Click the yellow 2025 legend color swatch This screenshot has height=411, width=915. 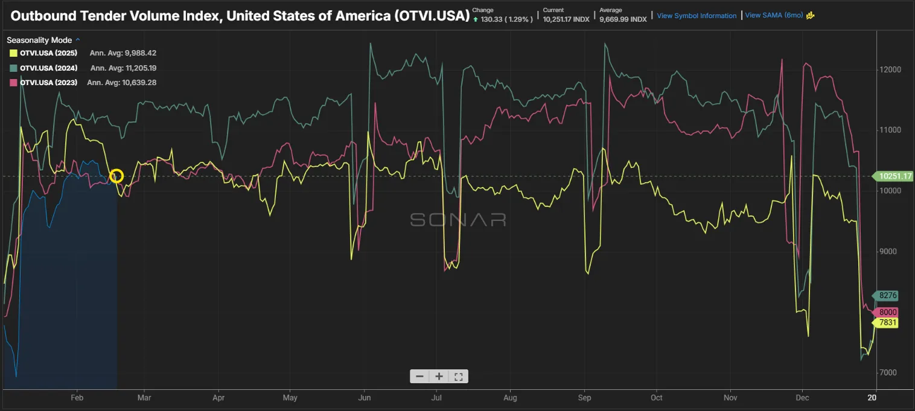click(12, 53)
